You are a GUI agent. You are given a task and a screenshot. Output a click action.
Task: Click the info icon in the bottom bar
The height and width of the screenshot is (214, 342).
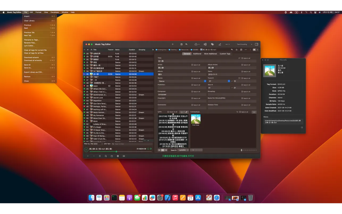coord(118,156)
